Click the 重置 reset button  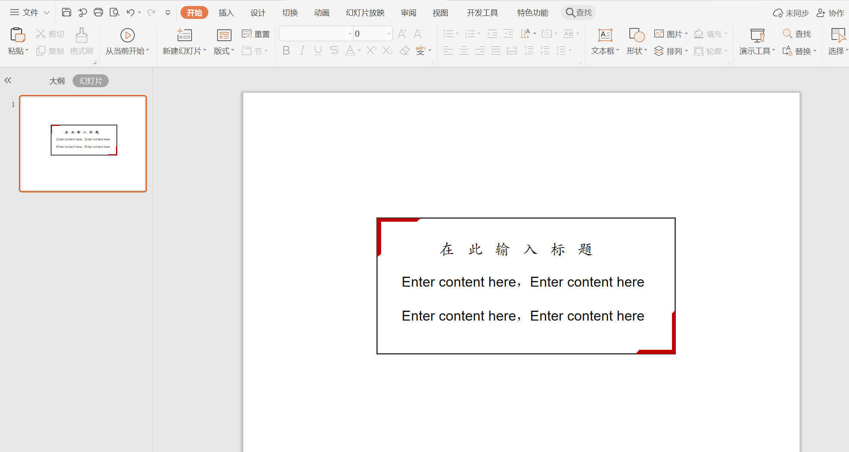pos(256,34)
